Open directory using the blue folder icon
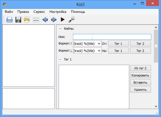 click(9, 20)
